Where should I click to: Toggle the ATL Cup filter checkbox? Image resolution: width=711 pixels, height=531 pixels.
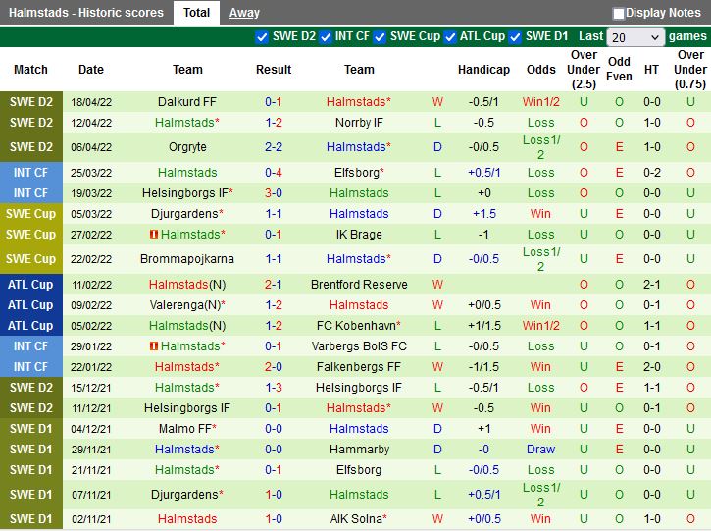click(x=450, y=37)
